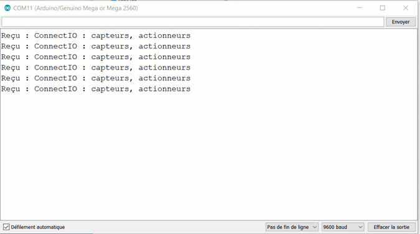
Task: Open the 9600 baud rate dropdown
Action: [343, 227]
